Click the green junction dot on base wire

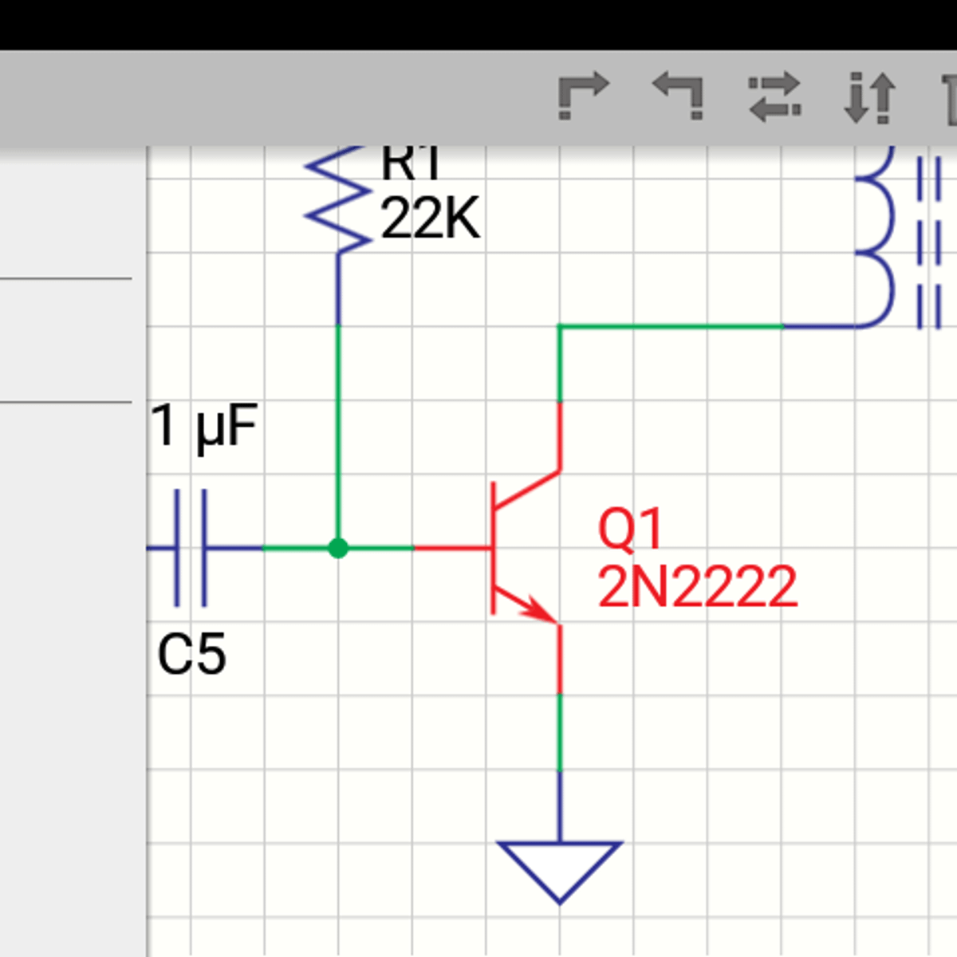coord(338,548)
